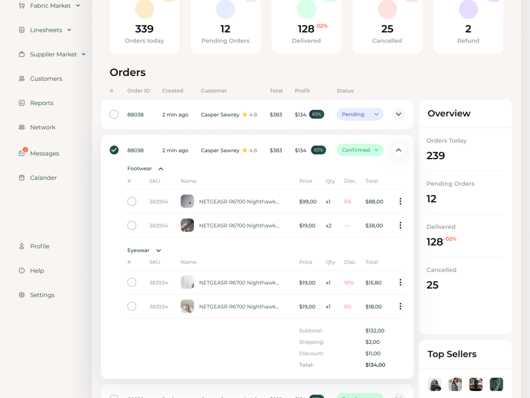This screenshot has height=398, width=530.
Task: Click the Messages icon with notification badge
Action: pos(22,152)
